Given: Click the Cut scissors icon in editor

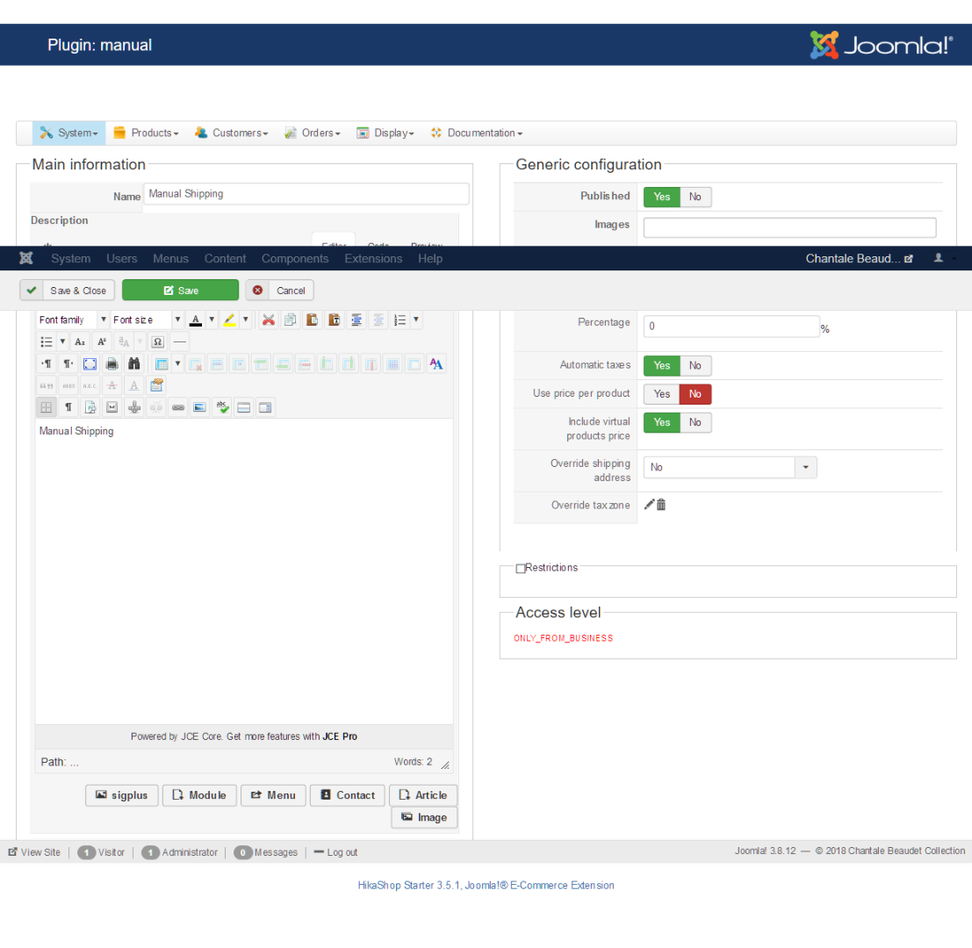Looking at the screenshot, I should pyautogui.click(x=269, y=320).
